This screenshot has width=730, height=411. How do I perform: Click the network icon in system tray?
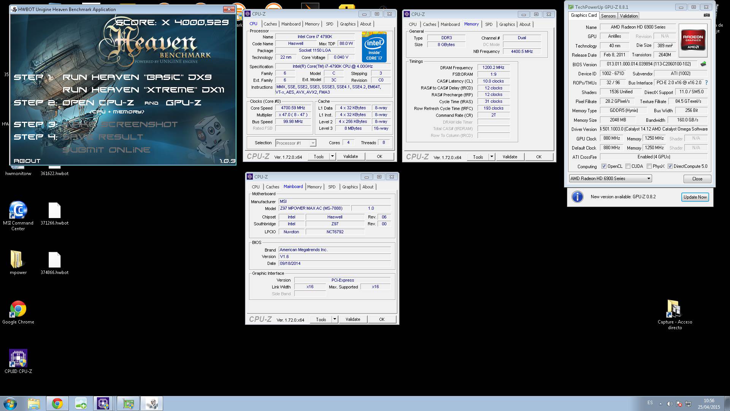click(688, 403)
